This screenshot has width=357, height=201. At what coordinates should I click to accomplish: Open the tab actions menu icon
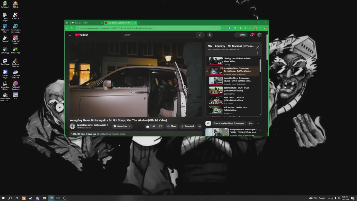[67, 23]
